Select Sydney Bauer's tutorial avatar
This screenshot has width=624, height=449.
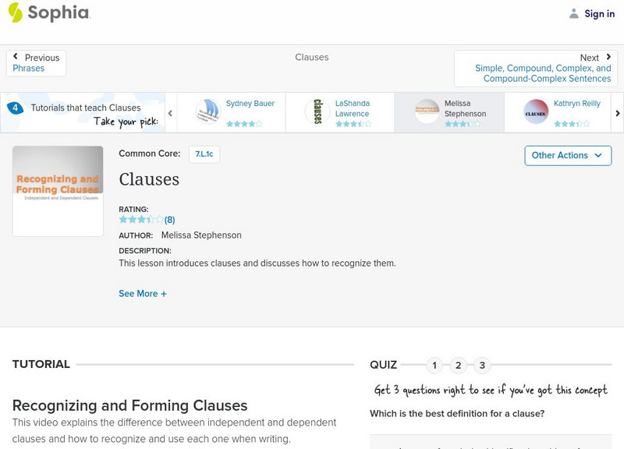point(208,111)
